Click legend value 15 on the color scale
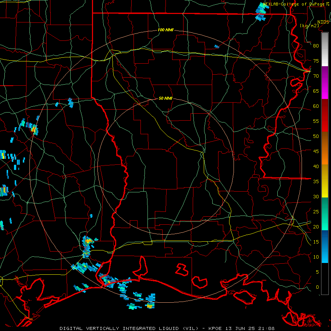The image size is (331, 331). (316, 242)
